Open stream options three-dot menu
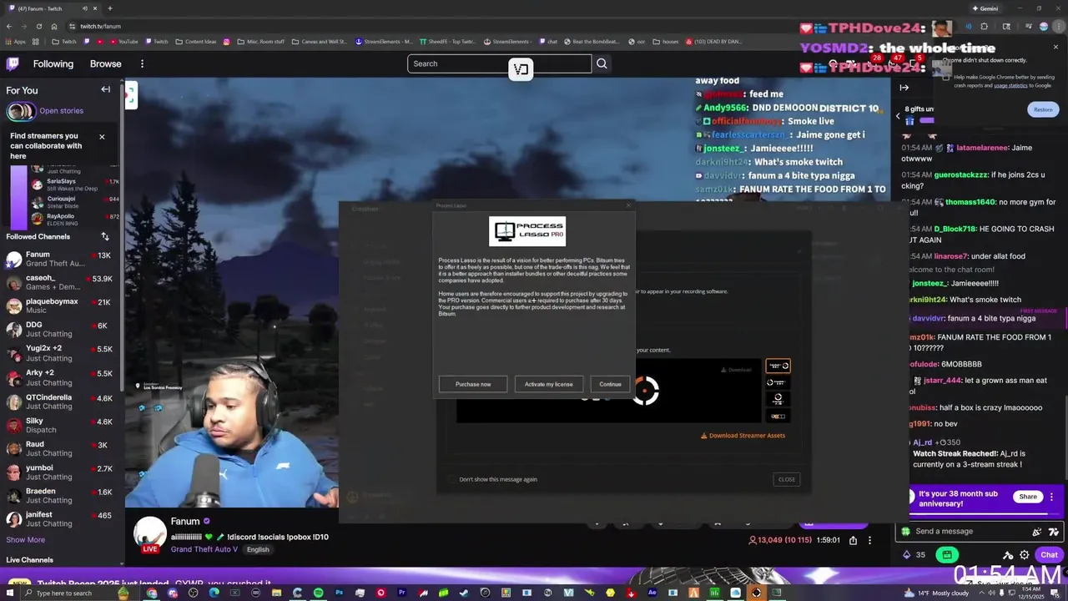1068x601 pixels. click(x=870, y=540)
